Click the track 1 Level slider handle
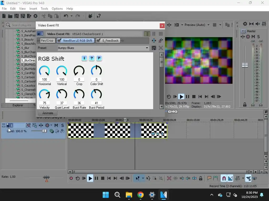This screenshot has width=269, height=201. click(44, 131)
